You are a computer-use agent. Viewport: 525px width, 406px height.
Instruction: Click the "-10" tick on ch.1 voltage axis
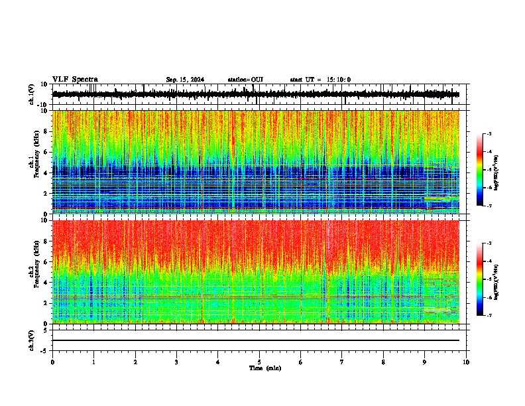click(x=43, y=105)
